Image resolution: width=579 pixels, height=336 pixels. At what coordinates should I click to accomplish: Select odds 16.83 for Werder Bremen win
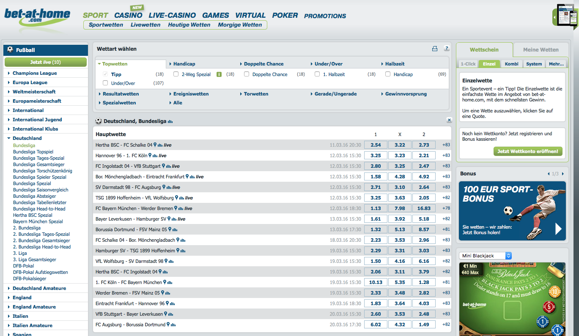point(424,208)
